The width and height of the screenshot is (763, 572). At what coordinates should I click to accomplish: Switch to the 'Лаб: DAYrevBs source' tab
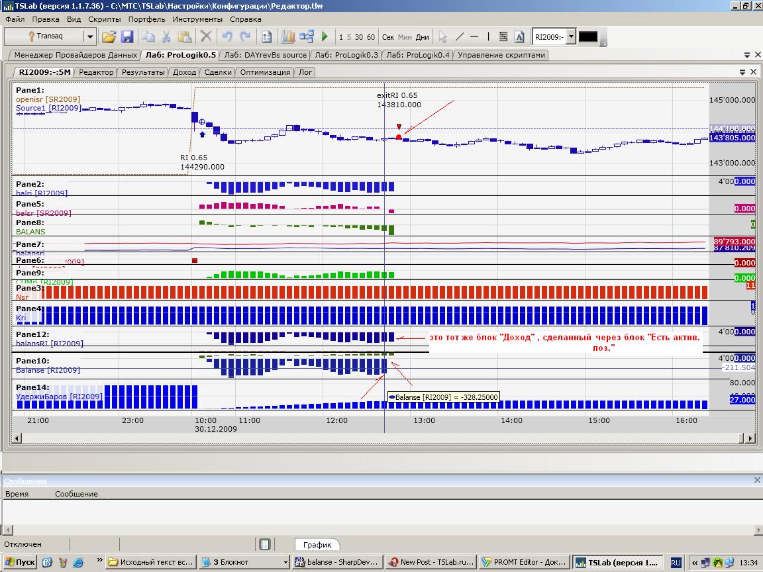266,55
